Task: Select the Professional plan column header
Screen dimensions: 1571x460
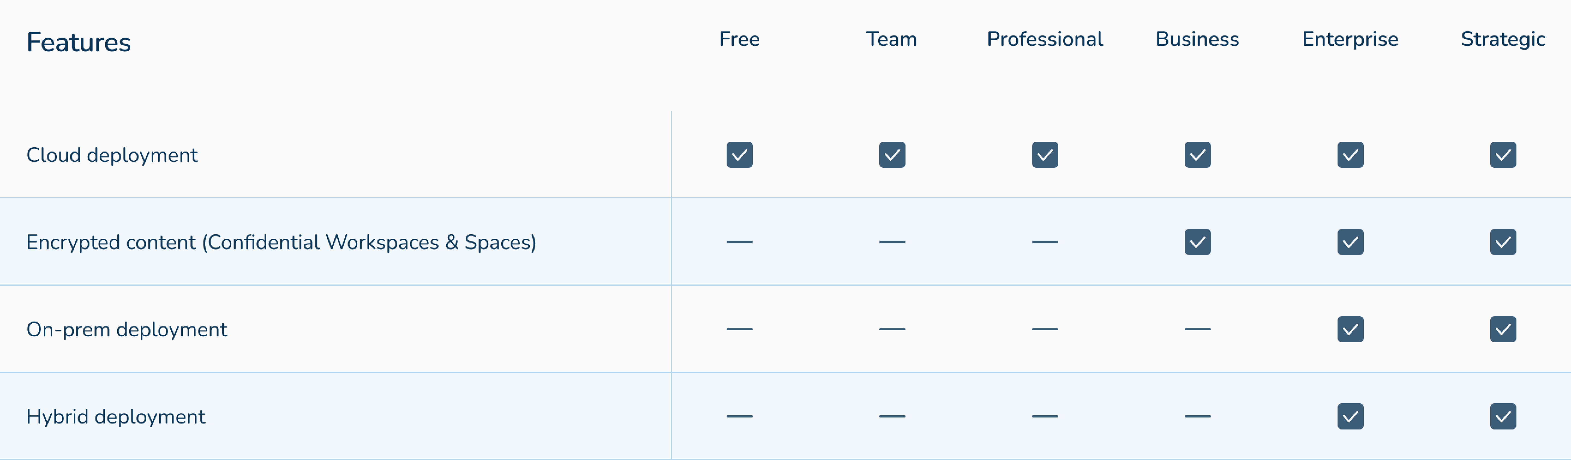Action: [x=1045, y=39]
